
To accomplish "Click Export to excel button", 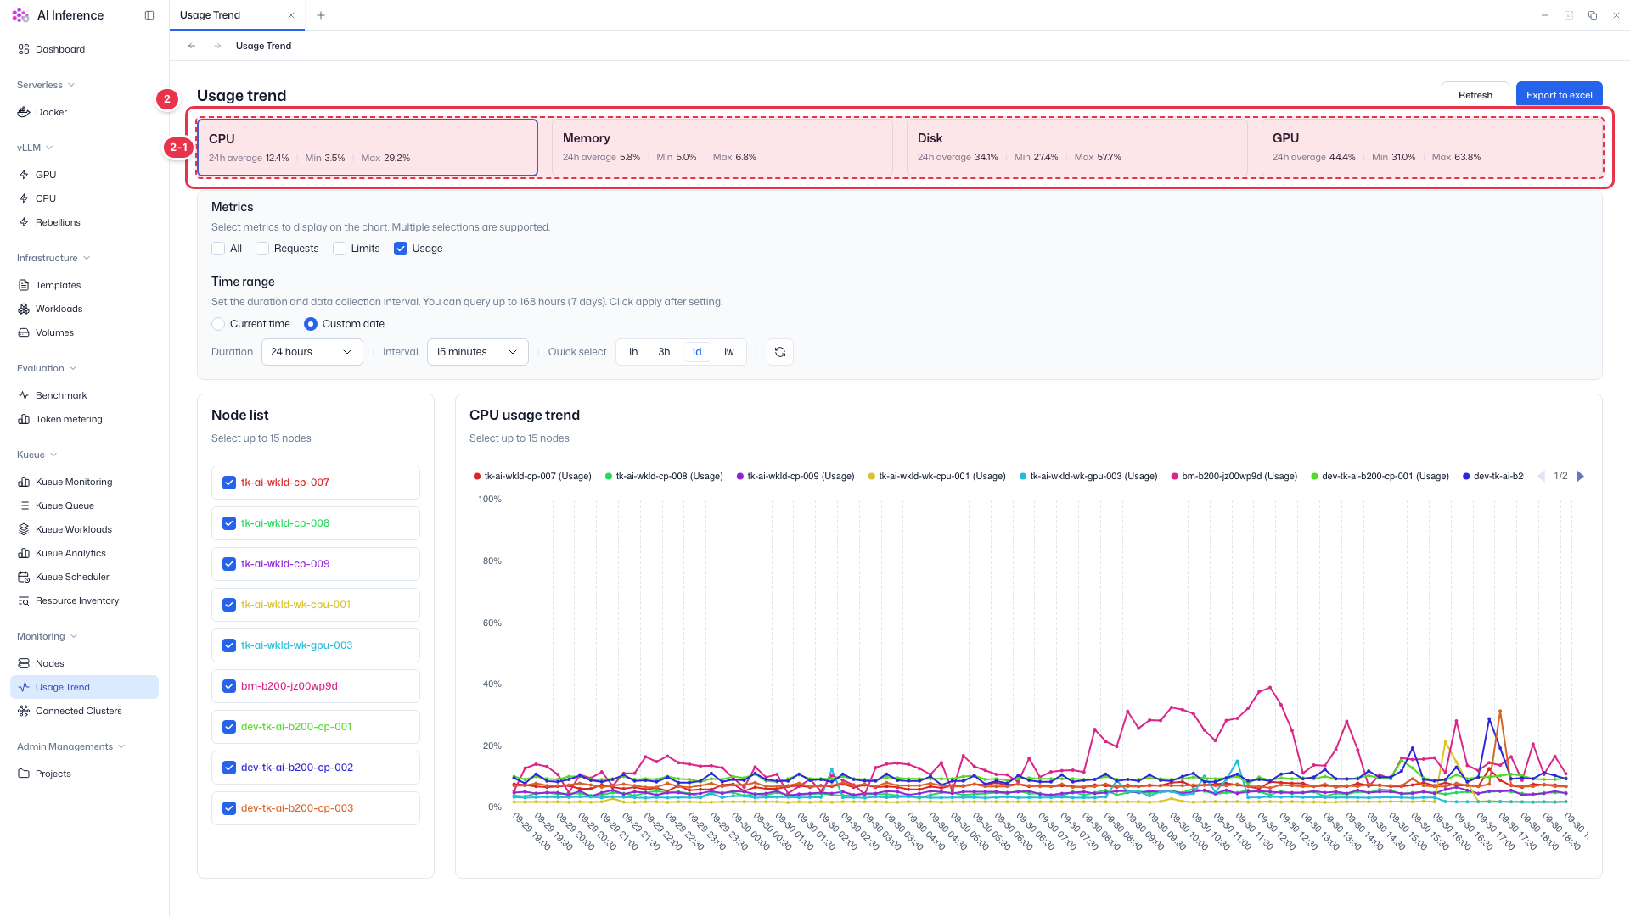I will click(1559, 95).
